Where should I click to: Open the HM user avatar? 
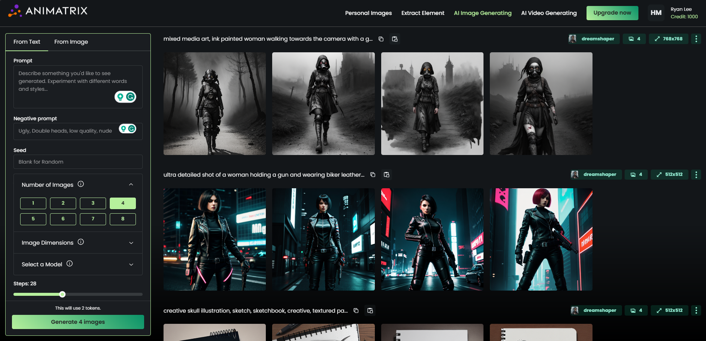656,13
